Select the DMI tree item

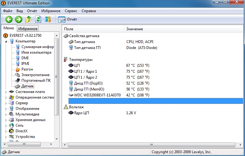click(25, 58)
